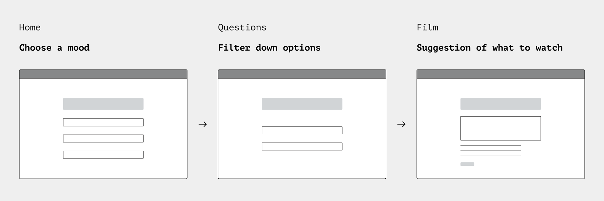Click the arrow between Home and Questions

tap(203, 124)
